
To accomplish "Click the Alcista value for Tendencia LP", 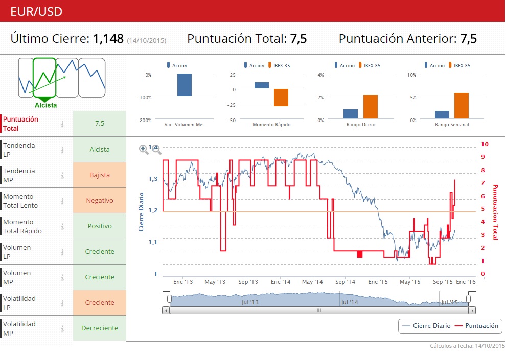I will click(100, 150).
